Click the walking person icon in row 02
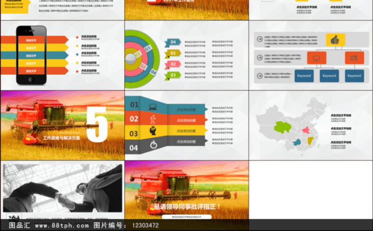 (153, 119)
